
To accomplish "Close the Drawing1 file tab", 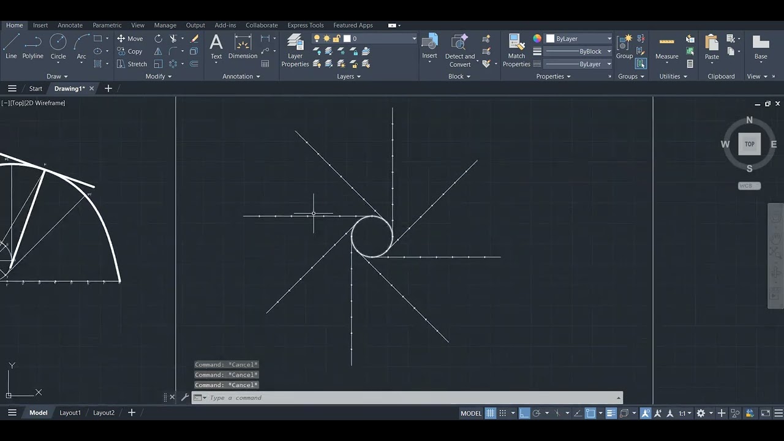I will 92,88.
